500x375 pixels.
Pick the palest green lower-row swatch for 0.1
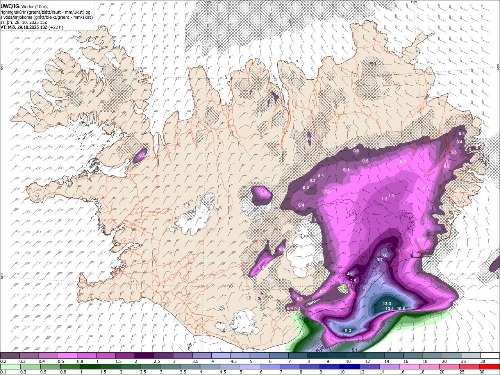10,366
